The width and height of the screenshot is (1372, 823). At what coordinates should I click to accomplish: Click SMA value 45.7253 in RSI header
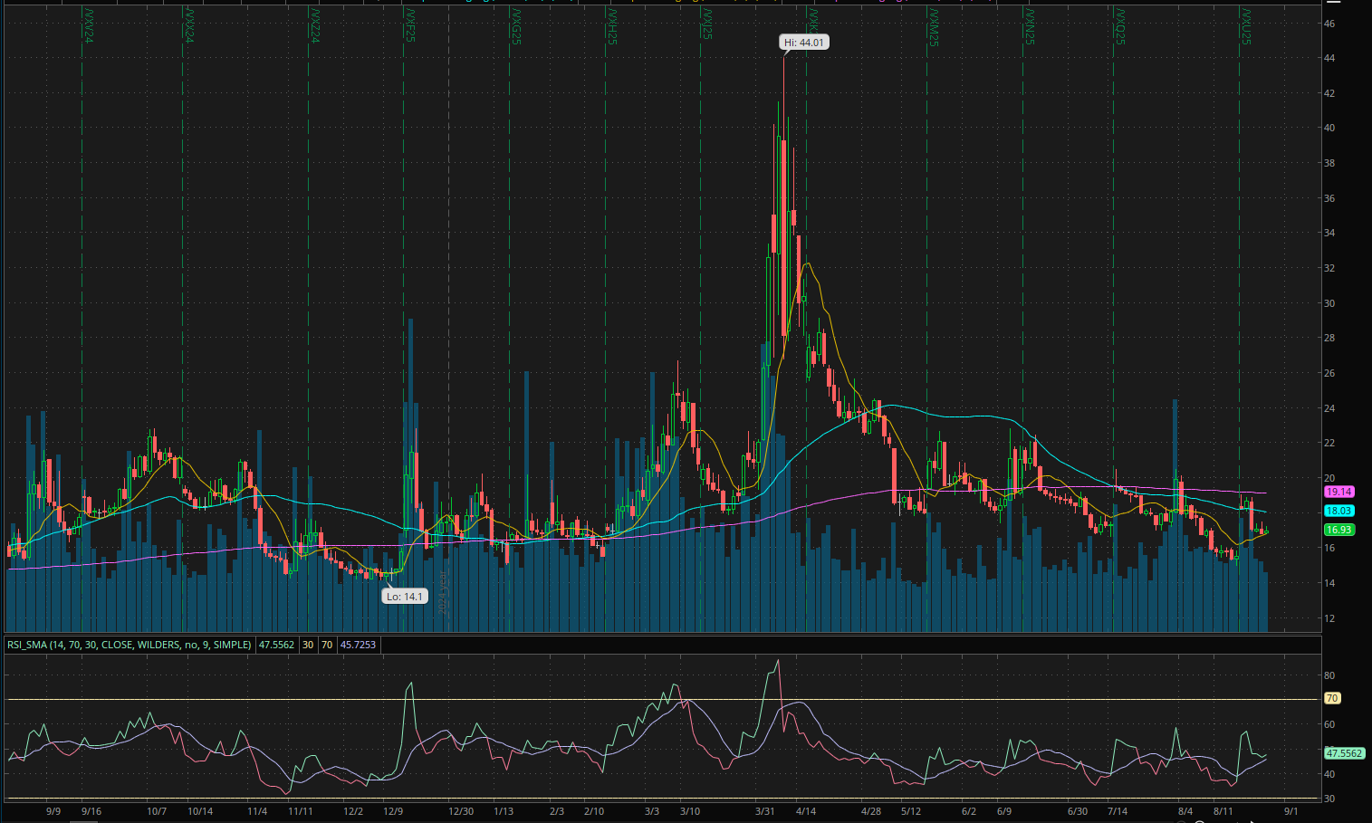[359, 645]
